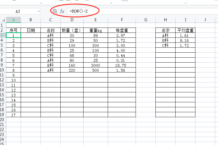218x145 pixels.
Task: Select column F header
Action: [x=122, y=20]
